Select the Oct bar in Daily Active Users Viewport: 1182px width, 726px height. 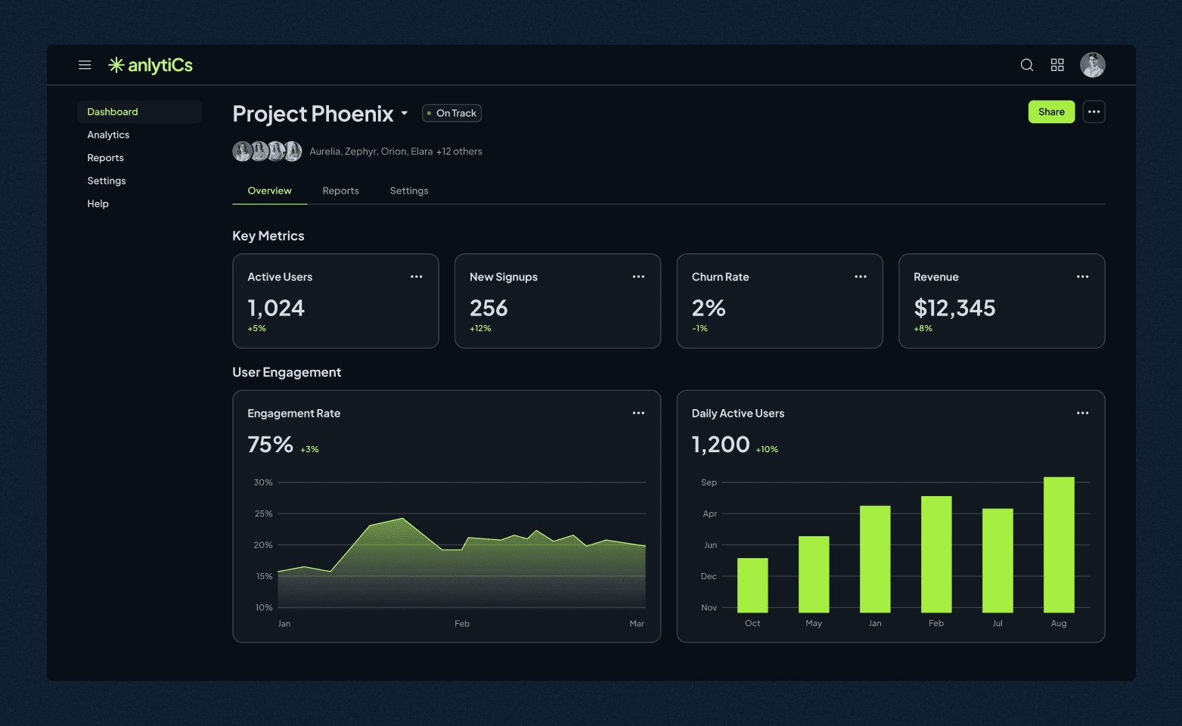pos(752,585)
